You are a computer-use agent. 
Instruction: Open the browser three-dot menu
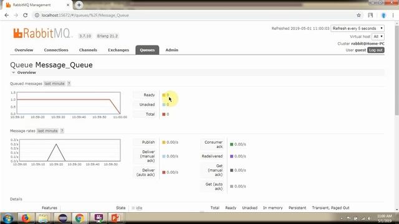pyautogui.click(x=393, y=15)
